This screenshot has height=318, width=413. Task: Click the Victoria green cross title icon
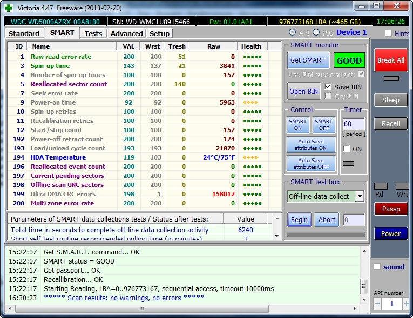point(9,7)
